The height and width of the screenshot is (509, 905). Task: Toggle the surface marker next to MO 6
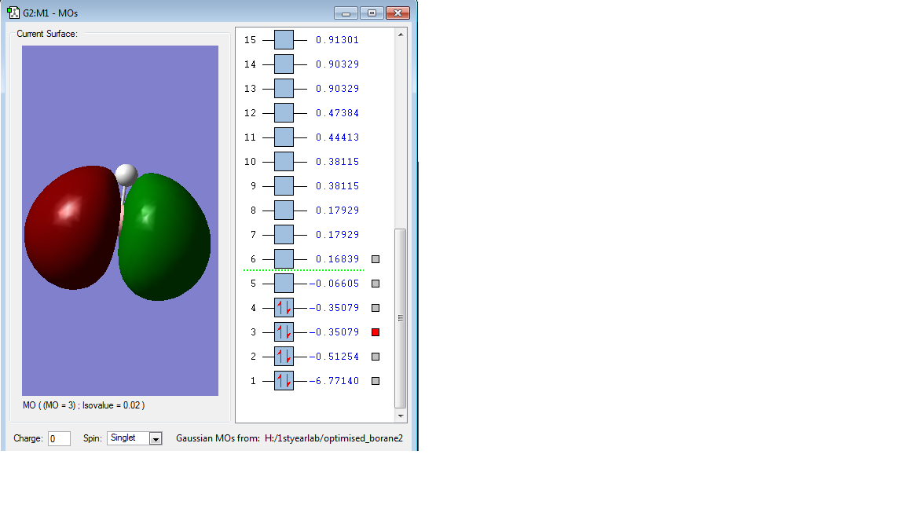point(376,259)
